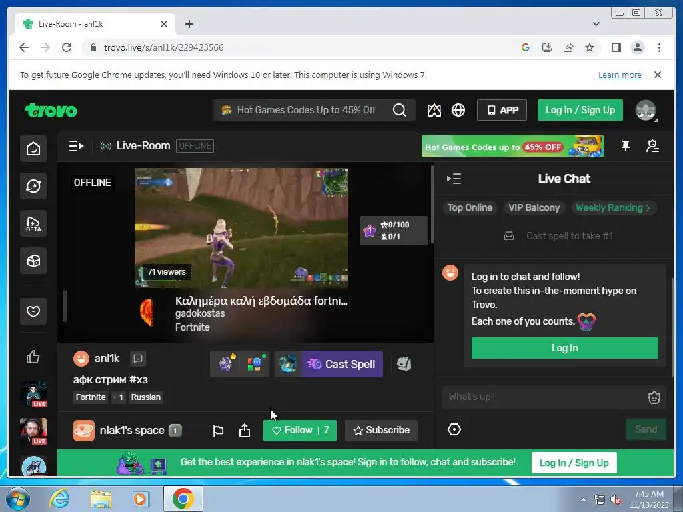The image size is (683, 512).
Task: Open user management icon in room header
Action: [652, 146]
